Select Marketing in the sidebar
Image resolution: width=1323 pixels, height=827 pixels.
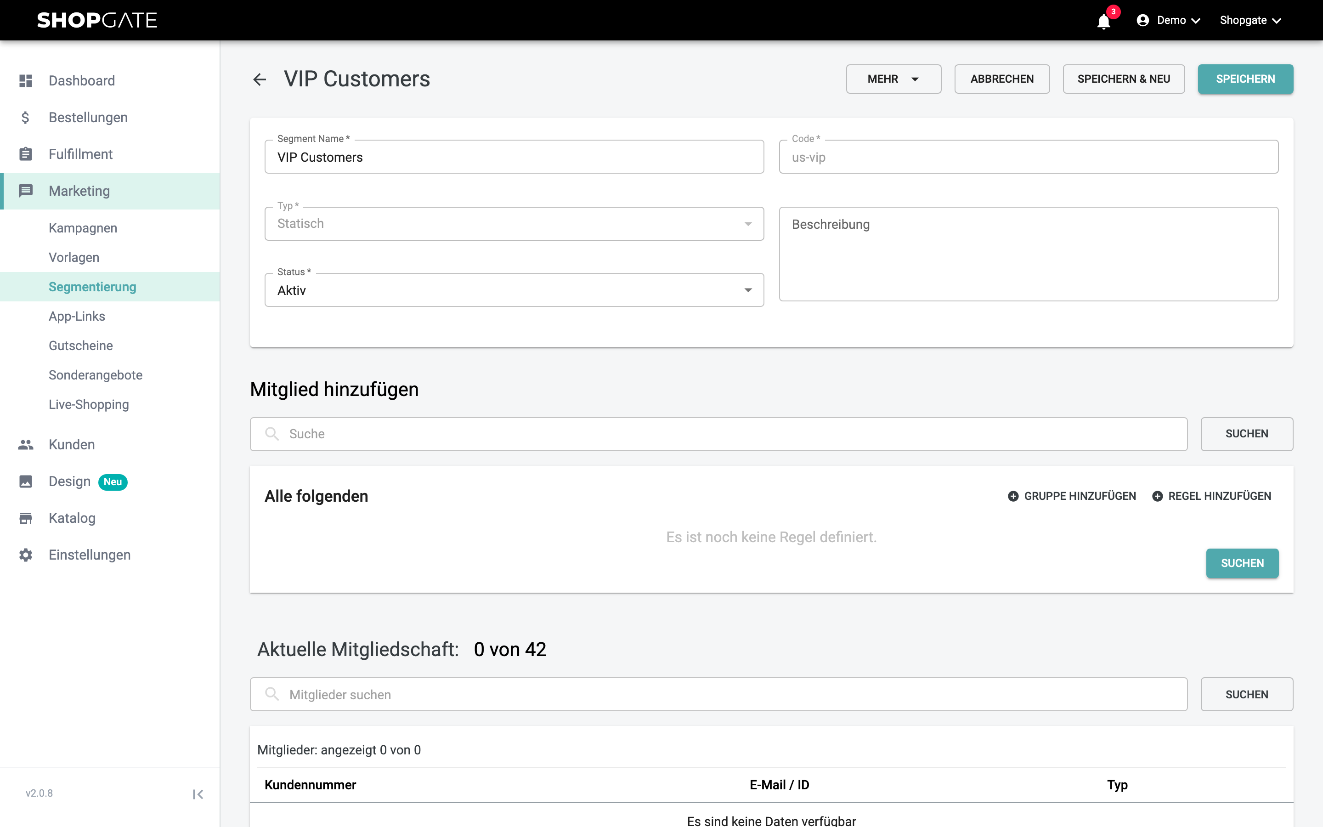(x=109, y=191)
